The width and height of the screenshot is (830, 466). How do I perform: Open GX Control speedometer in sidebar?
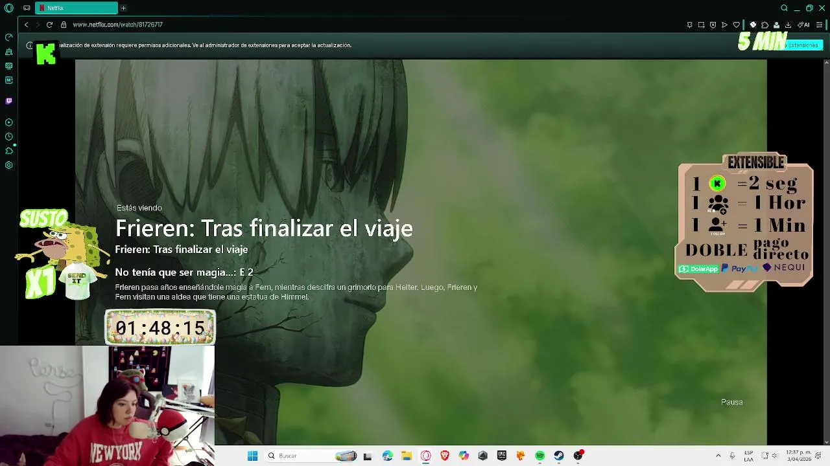8,37
